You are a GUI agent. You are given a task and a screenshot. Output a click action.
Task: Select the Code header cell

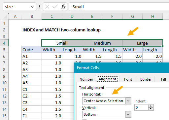pos(32,50)
